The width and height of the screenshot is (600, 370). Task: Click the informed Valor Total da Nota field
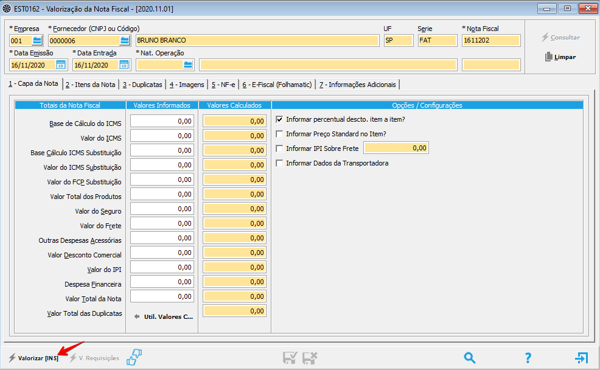(x=162, y=296)
